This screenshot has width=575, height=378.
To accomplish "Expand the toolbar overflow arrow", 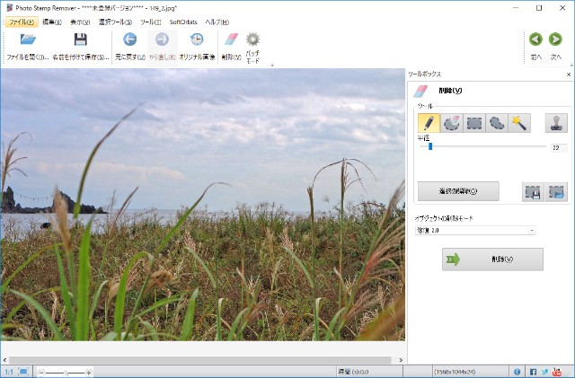I will (272, 66).
